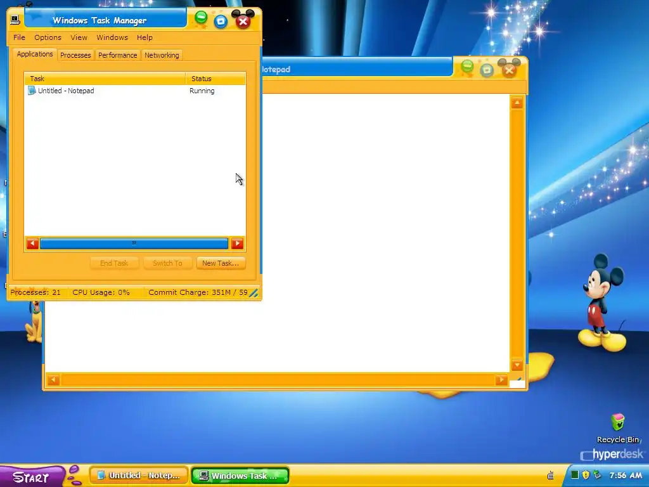This screenshot has width=649, height=487.
Task: Click the Task Manager resize grip corner
Action: click(x=254, y=293)
